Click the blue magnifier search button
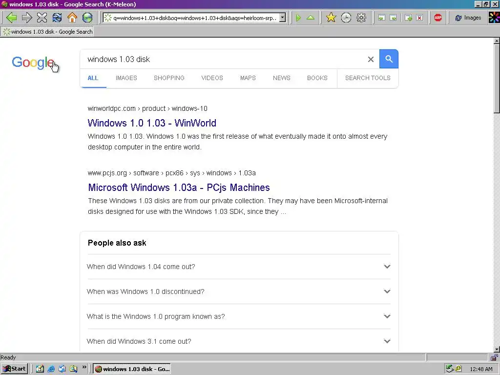500x375 pixels. coord(389,59)
